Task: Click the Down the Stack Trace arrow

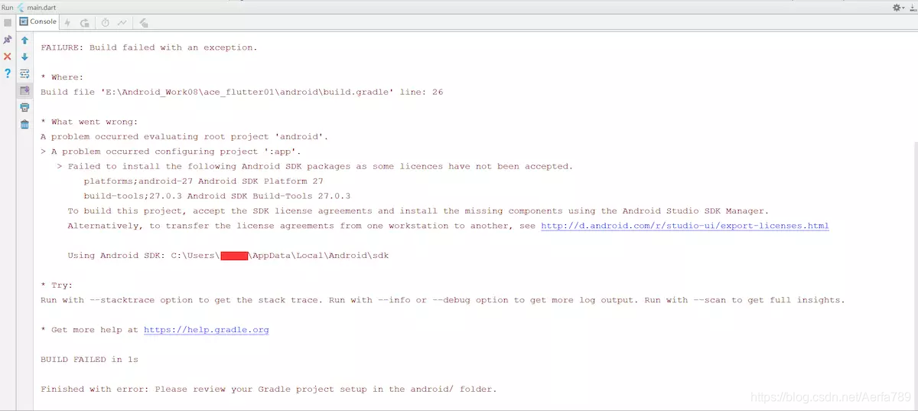Action: pos(24,57)
